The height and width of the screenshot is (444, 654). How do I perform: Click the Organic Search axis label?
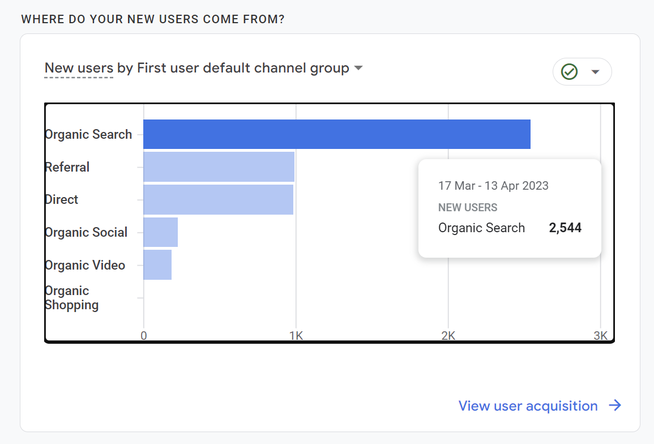coord(88,135)
